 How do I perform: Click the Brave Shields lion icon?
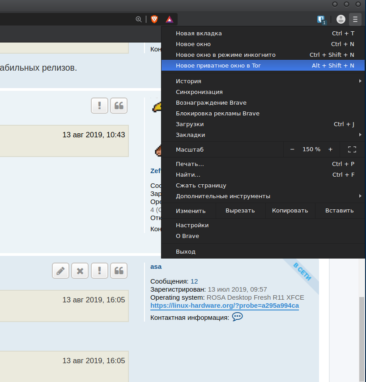click(154, 19)
